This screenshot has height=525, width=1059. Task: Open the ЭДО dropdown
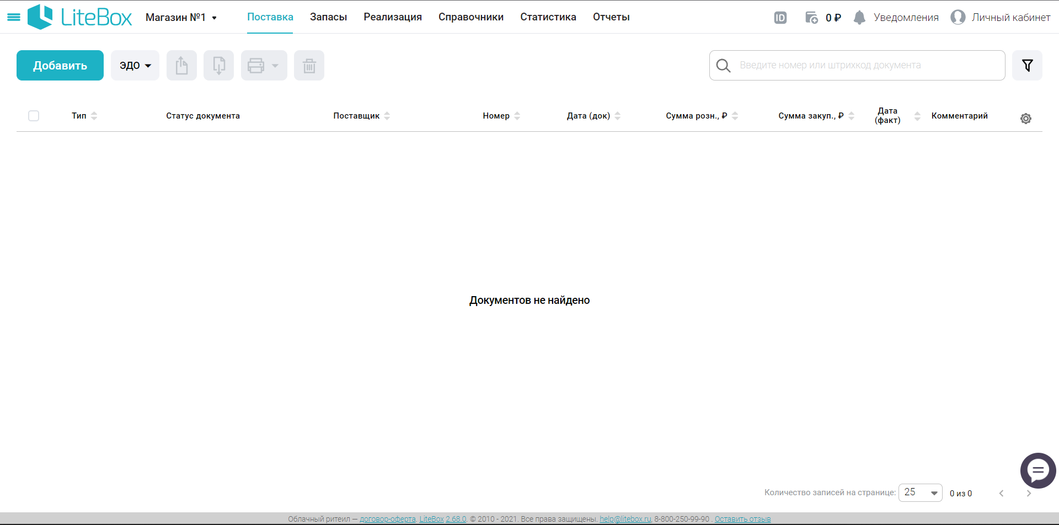pos(135,66)
